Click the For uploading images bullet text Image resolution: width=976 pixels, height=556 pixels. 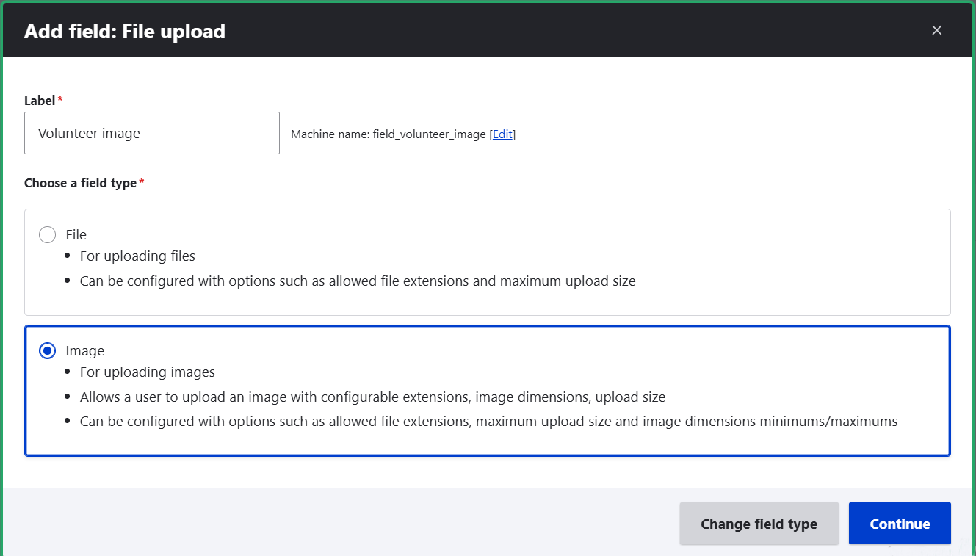(147, 372)
